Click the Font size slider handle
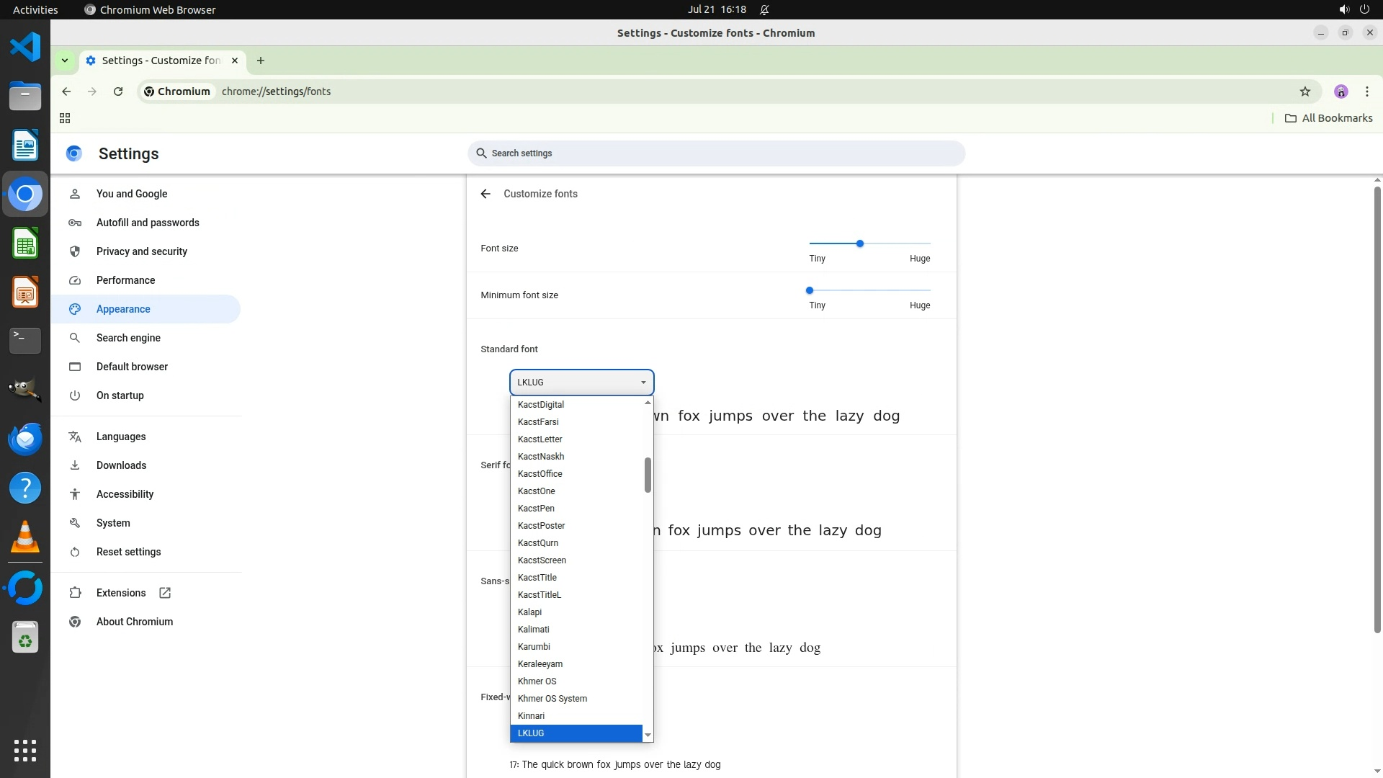Image resolution: width=1383 pixels, height=778 pixels. (x=859, y=243)
